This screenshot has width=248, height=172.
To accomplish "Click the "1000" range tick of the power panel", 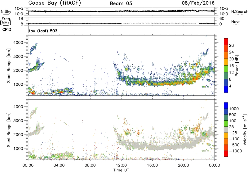I will point(18,84).
